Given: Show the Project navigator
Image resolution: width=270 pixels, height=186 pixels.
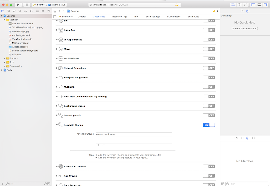Looking at the screenshot, I should 3,11.
